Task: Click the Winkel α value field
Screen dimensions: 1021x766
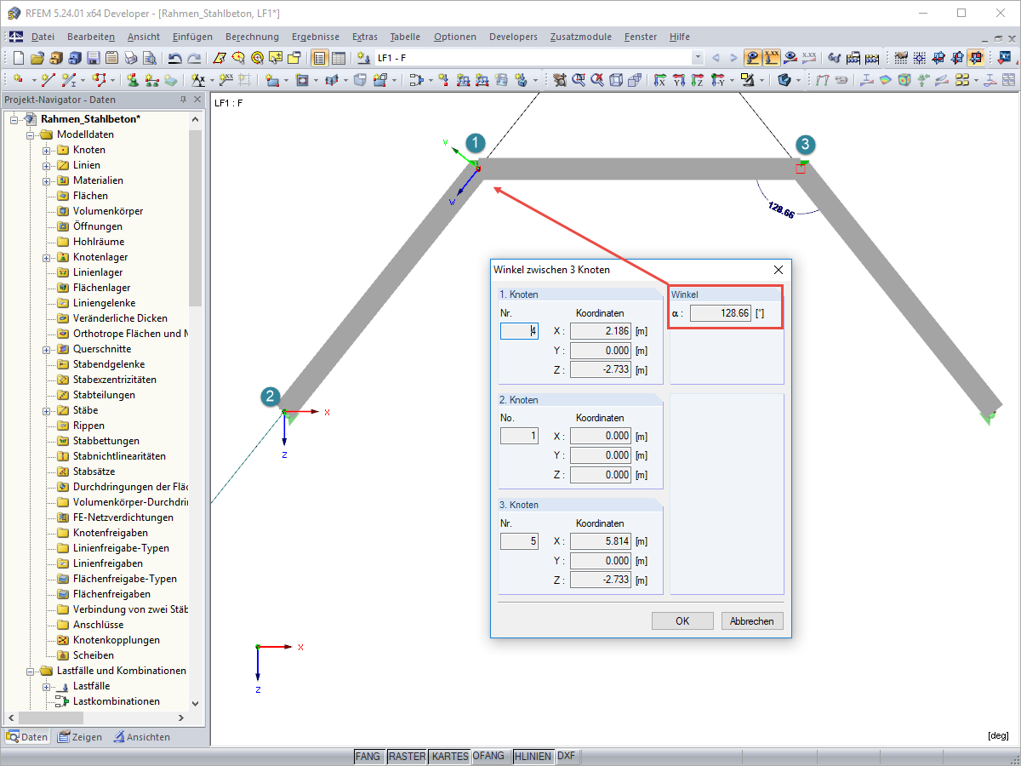Action: pyautogui.click(x=720, y=313)
